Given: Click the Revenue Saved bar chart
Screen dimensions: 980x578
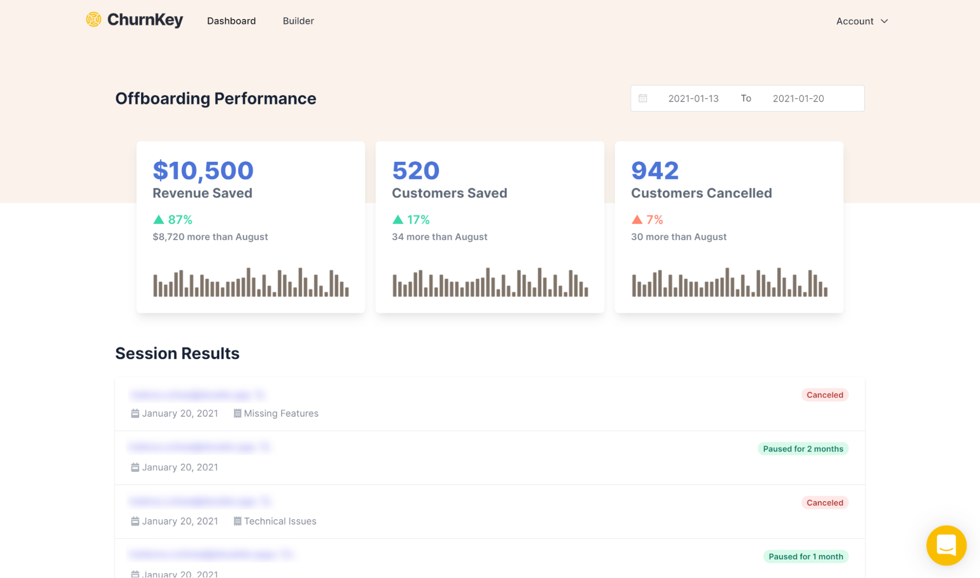Looking at the screenshot, I should tap(251, 282).
